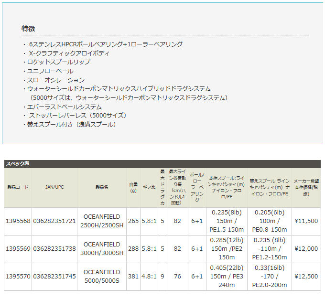Select product code 1395570
The width and height of the screenshot is (325, 299).
18,277
